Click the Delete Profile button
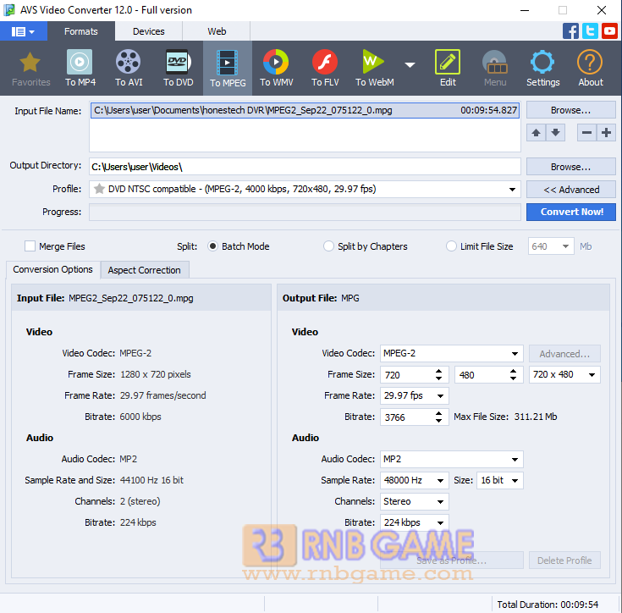Image resolution: width=622 pixels, height=613 pixels. (564, 561)
